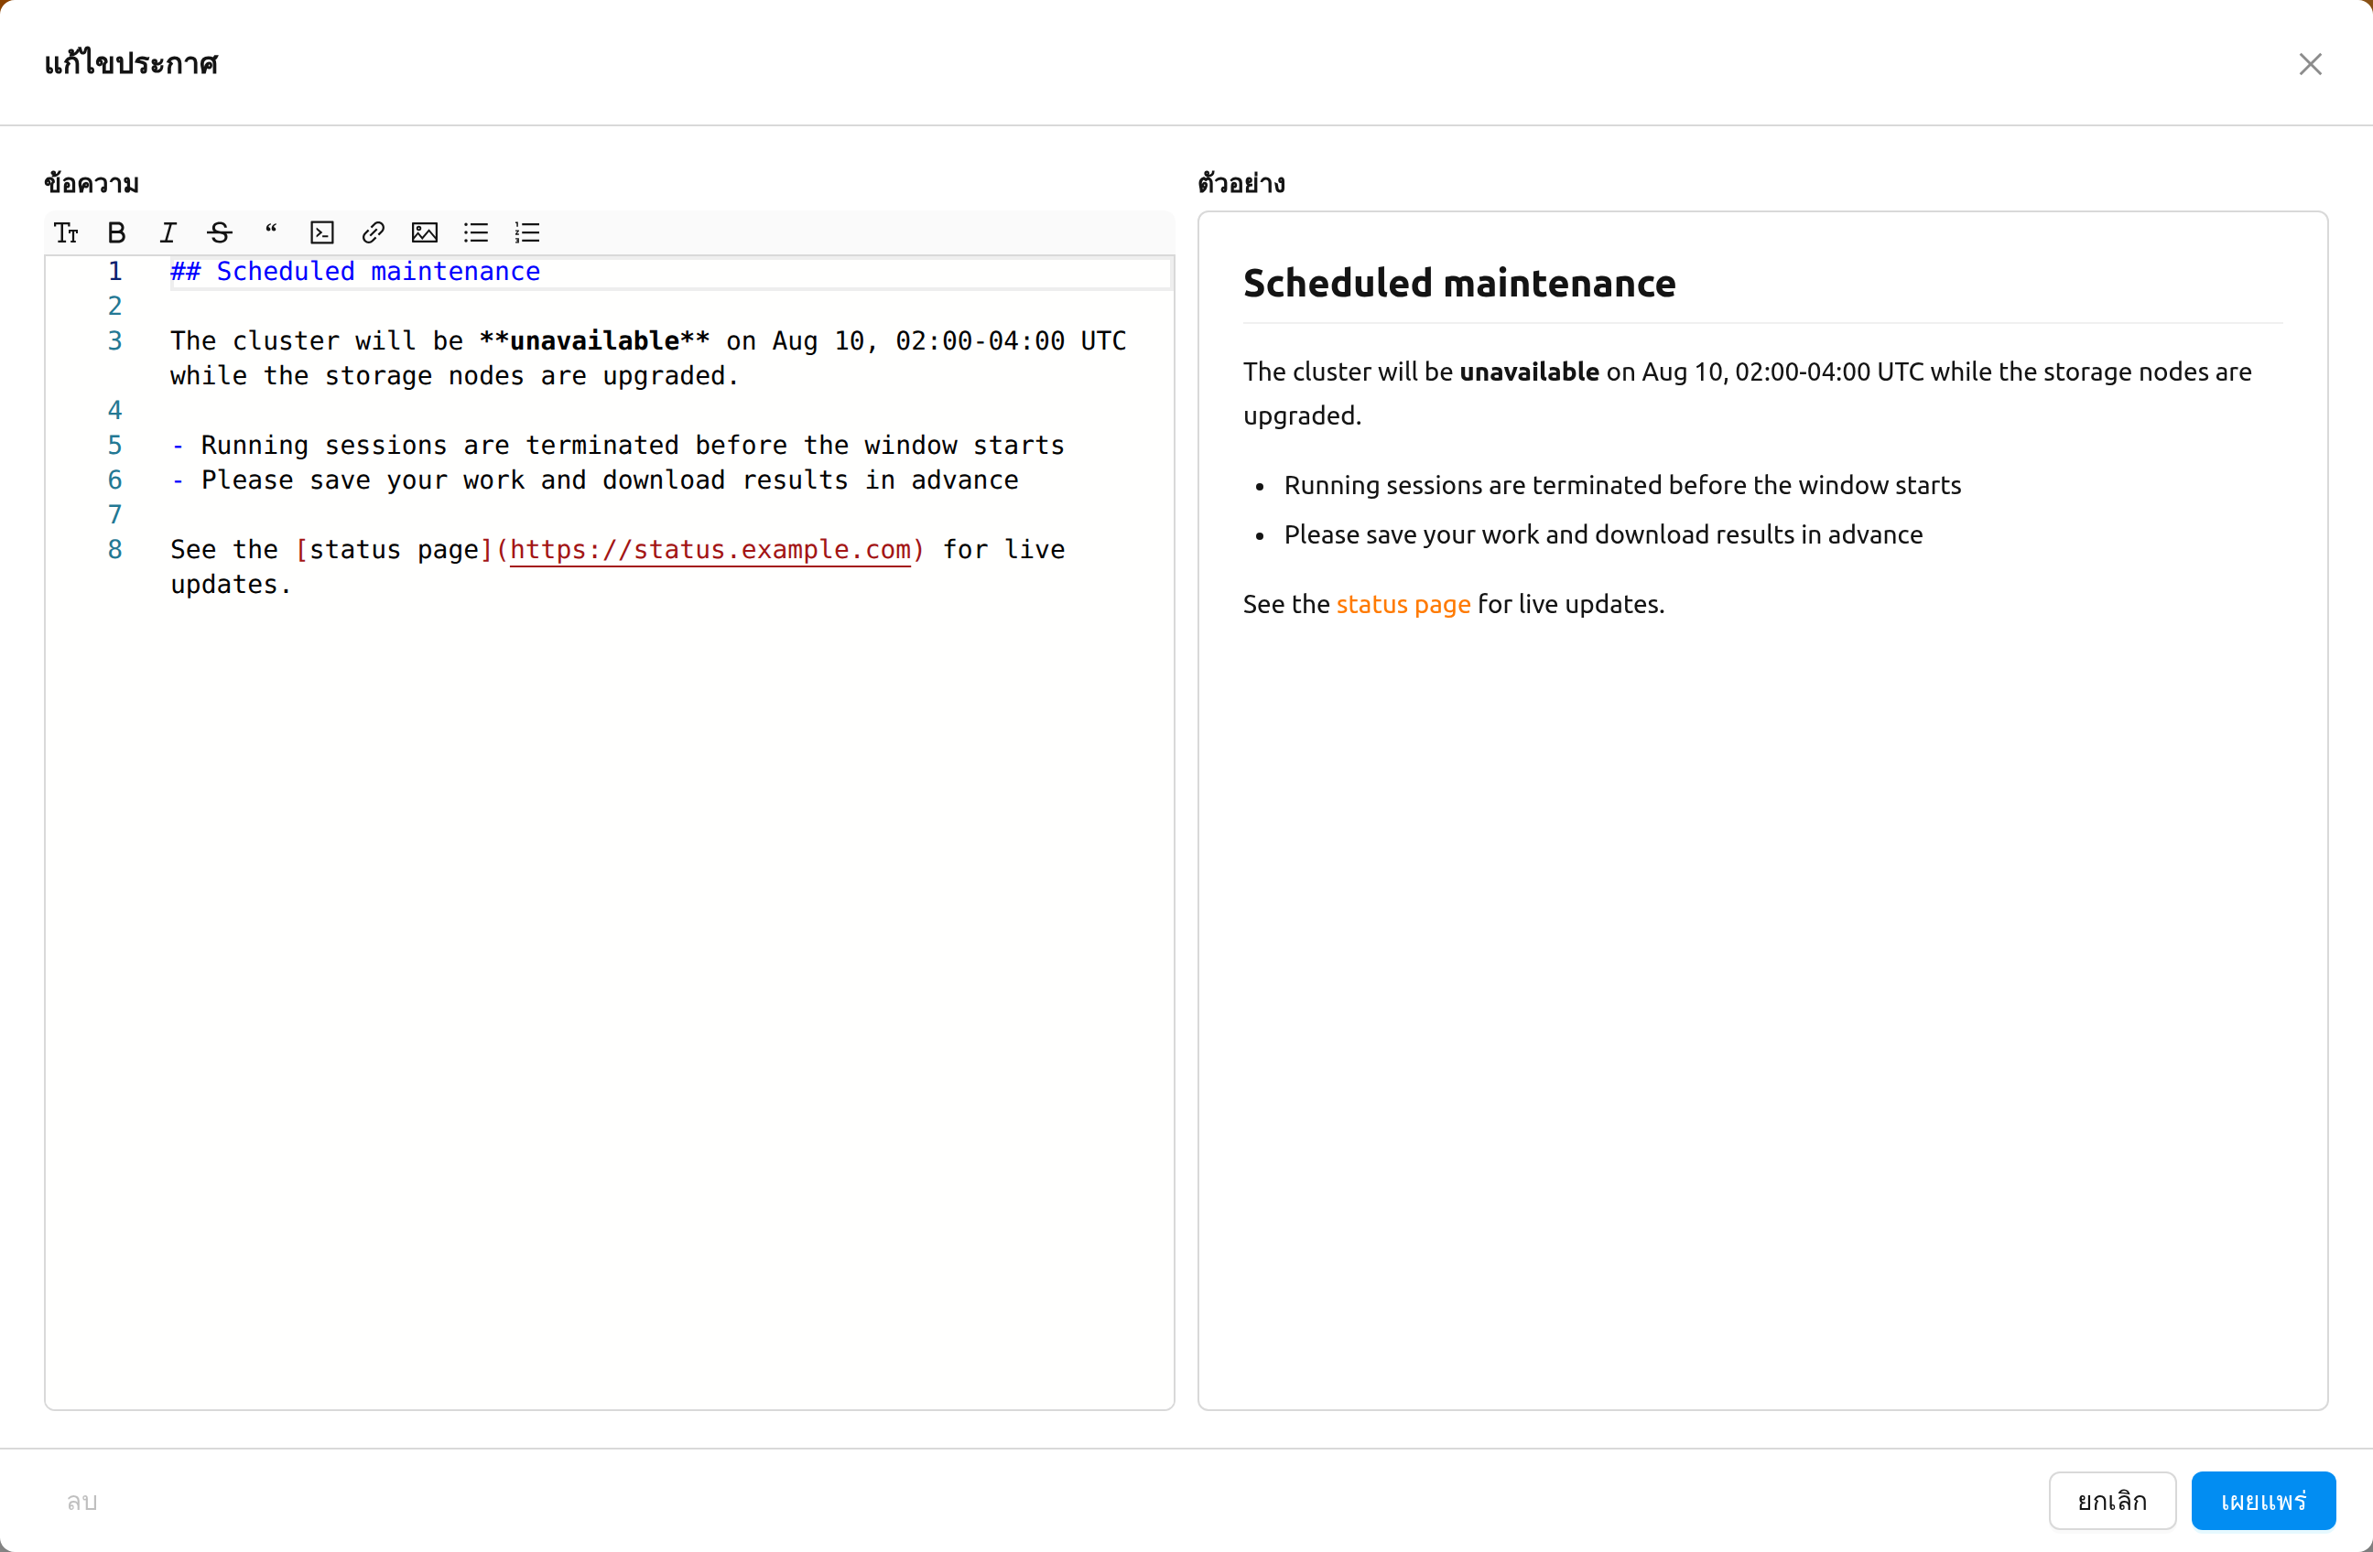Insert an image using the picture icon
This screenshot has height=1552, width=2373.
click(x=425, y=233)
